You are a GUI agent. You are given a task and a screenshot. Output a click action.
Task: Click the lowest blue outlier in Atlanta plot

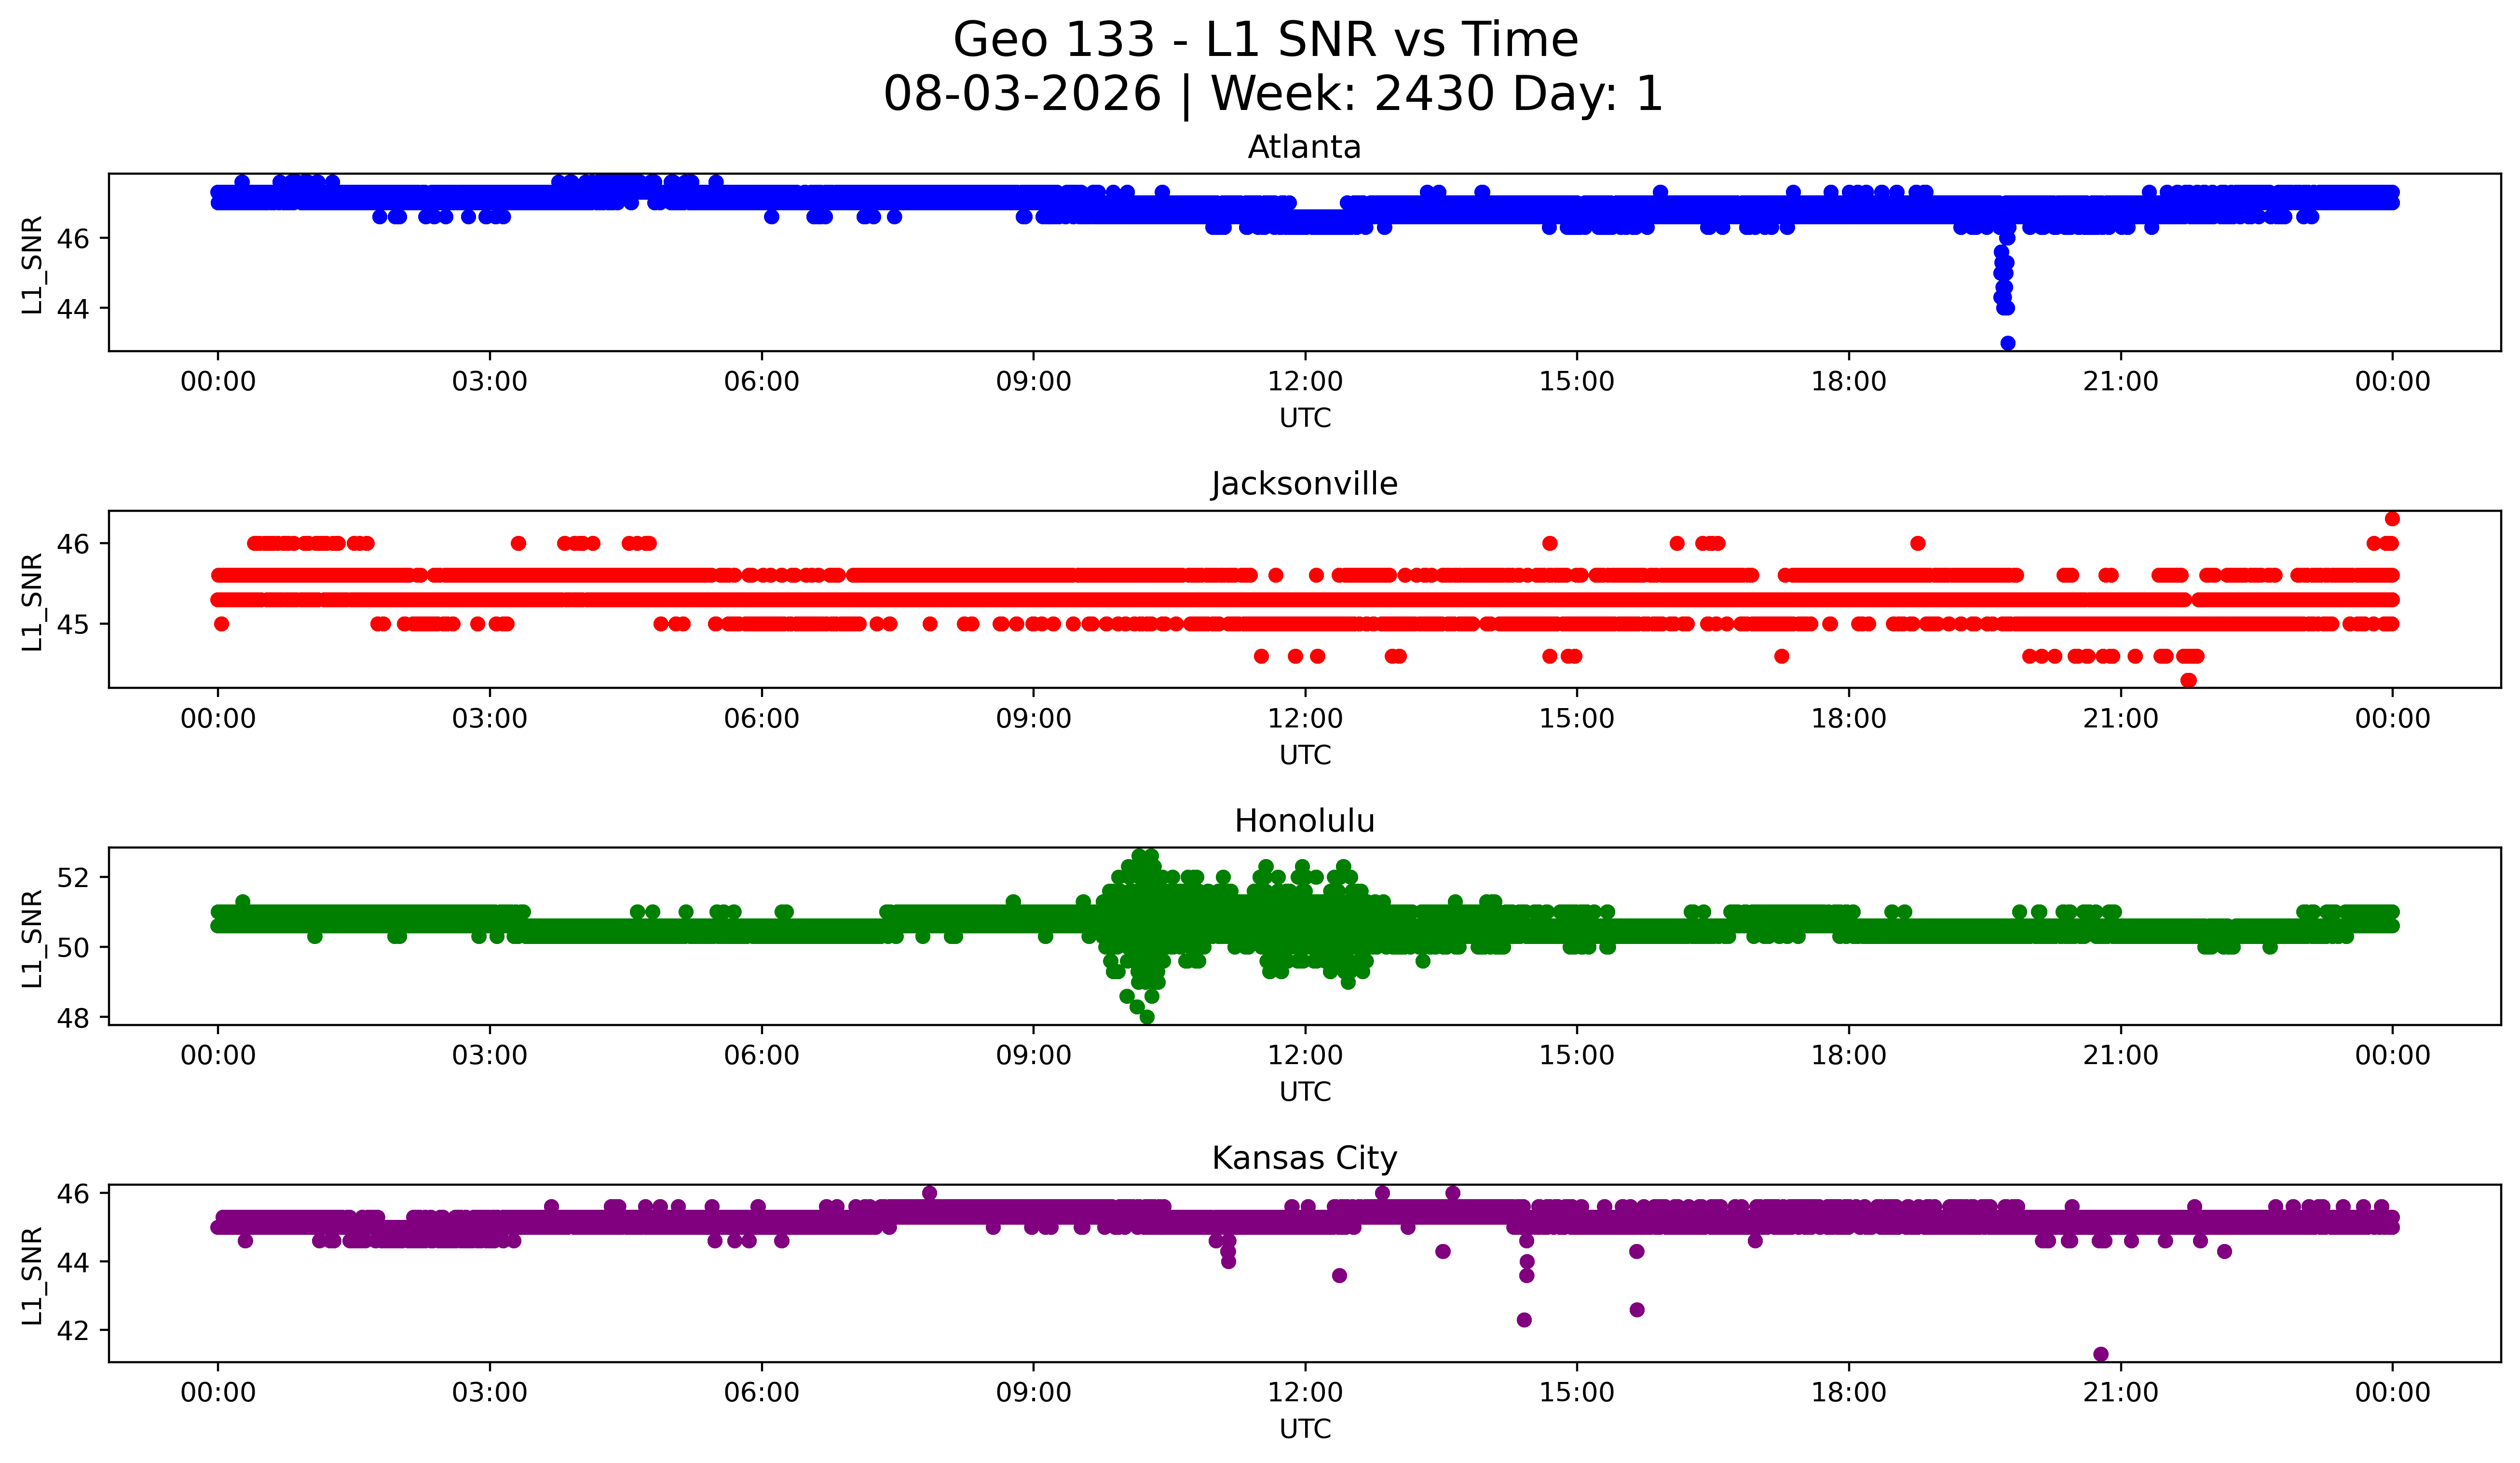2008,343
